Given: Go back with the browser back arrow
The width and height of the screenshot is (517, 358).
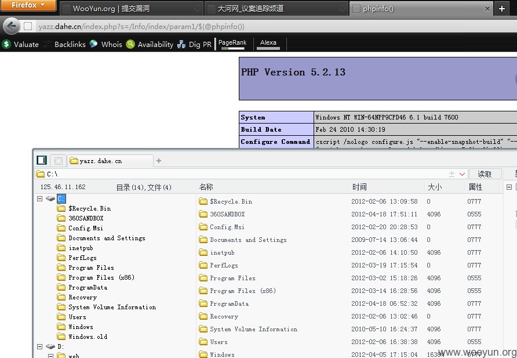Looking at the screenshot, I should [x=11, y=26].
